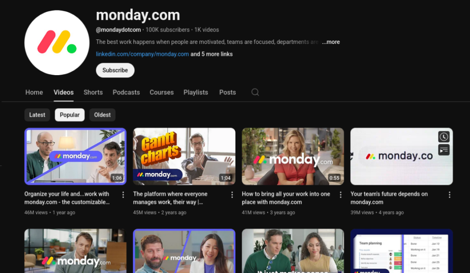The width and height of the screenshot is (470, 273).
Task: Click the "45M views • 2 years ago" text
Action: (x=160, y=213)
